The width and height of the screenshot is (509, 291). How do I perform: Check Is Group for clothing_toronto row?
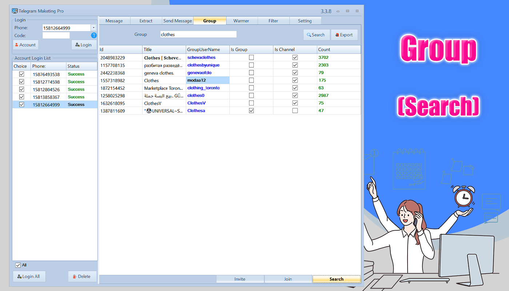click(251, 88)
